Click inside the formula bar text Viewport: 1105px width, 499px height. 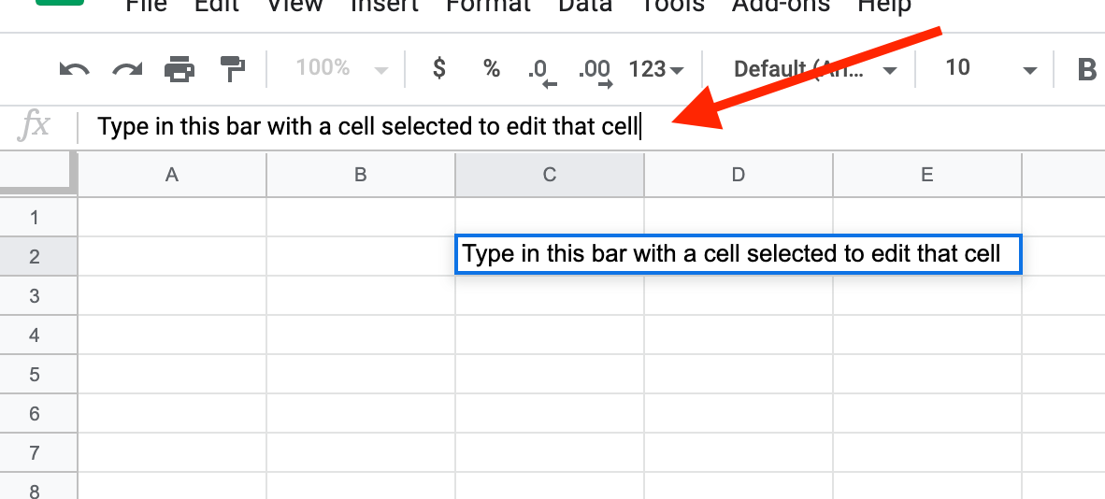[x=368, y=127]
